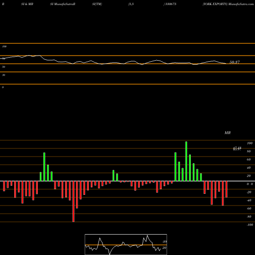Click the overlapping MR value label near 80
The height and width of the screenshot is (255, 255).
[237, 148]
